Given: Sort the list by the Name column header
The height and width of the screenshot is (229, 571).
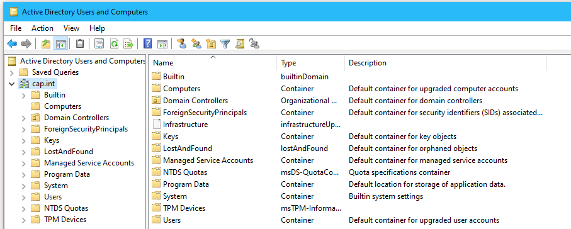Looking at the screenshot, I should pyautogui.click(x=213, y=63).
